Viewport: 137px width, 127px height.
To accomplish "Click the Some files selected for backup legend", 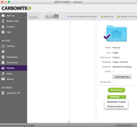I will tap(83, 16).
